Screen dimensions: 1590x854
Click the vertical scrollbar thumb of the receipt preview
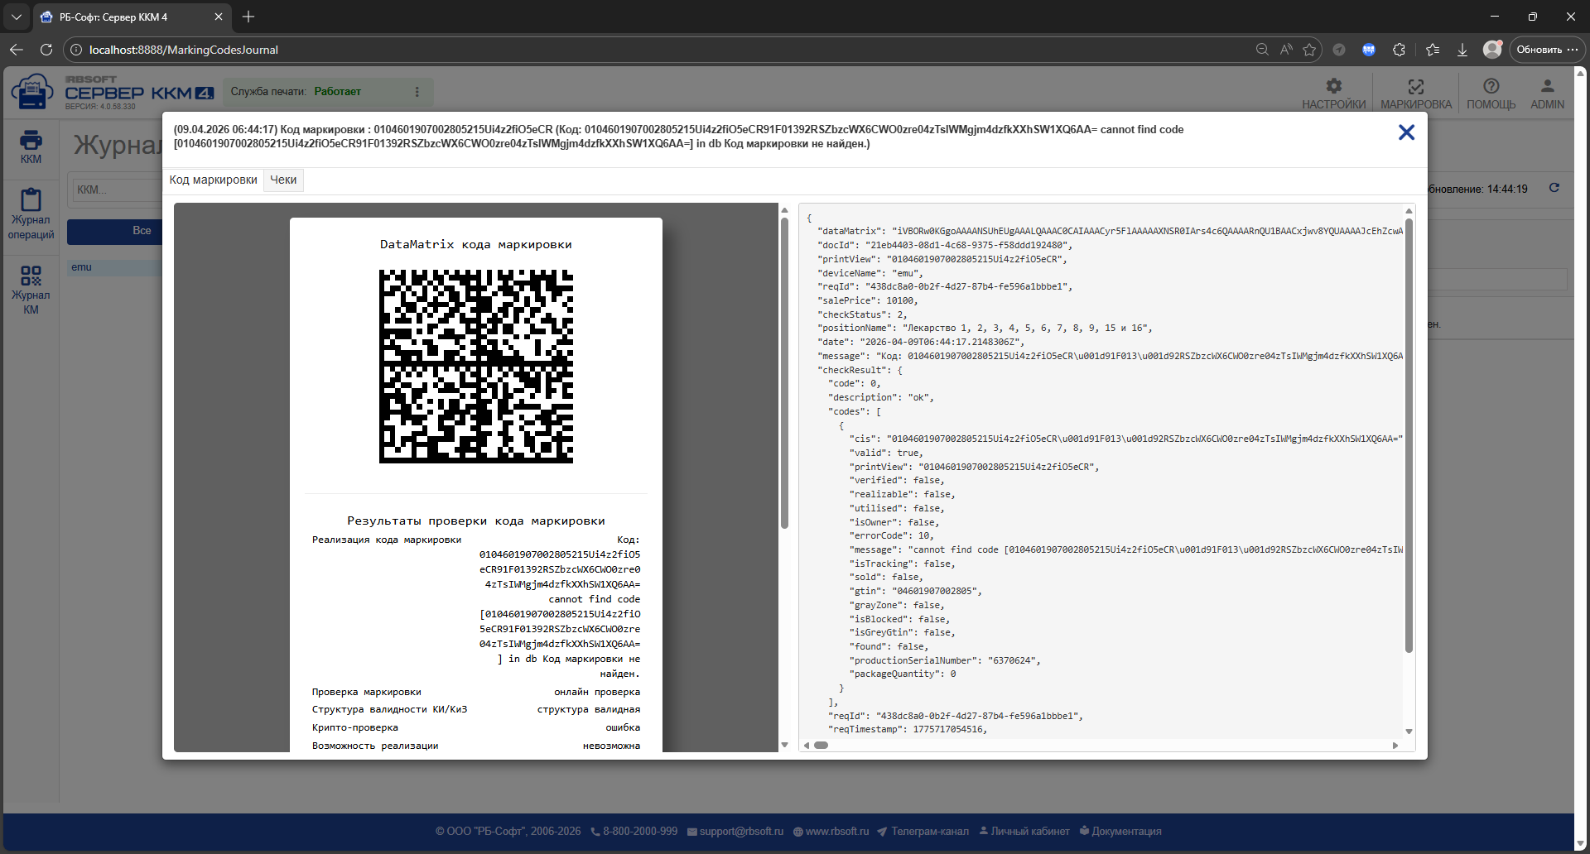pos(784,373)
